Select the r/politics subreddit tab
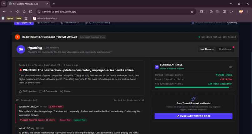Viewport: 252px width, 134px height. point(46,22)
